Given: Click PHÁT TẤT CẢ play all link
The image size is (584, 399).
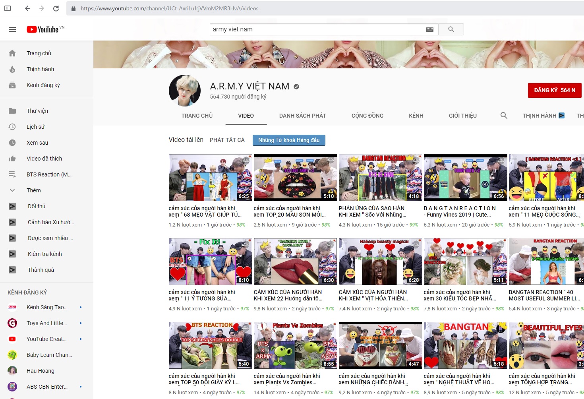Looking at the screenshot, I should 227,140.
